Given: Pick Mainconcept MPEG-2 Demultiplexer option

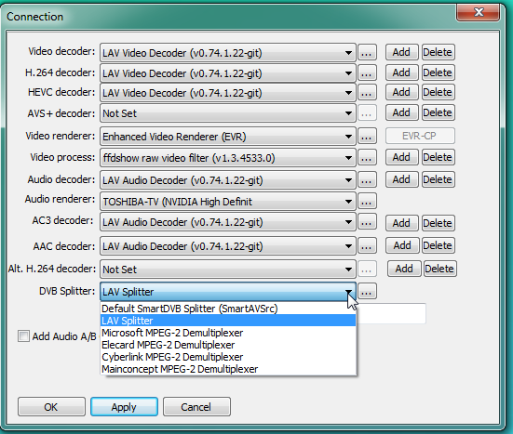Looking at the screenshot, I should click(x=228, y=369).
